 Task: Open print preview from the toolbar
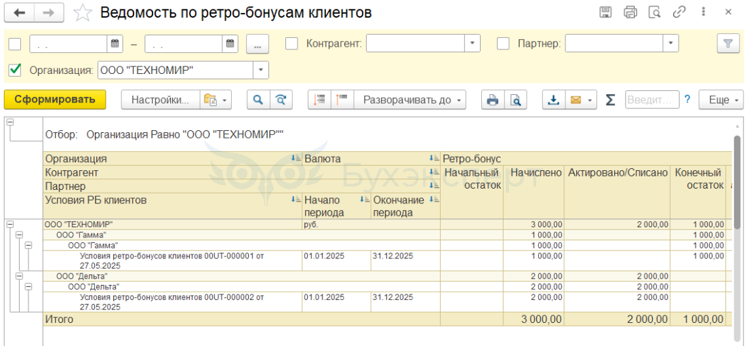tap(516, 100)
